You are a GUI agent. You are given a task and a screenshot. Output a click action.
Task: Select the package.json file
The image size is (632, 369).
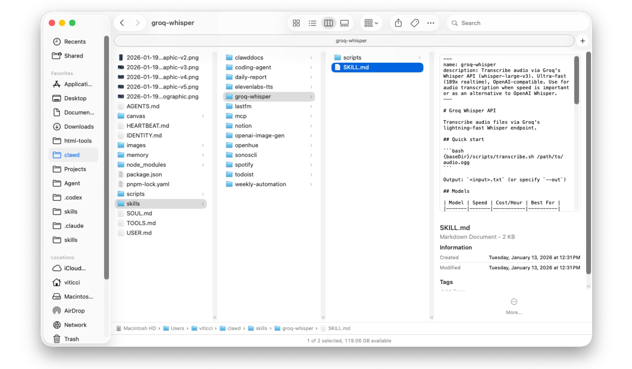161,174
